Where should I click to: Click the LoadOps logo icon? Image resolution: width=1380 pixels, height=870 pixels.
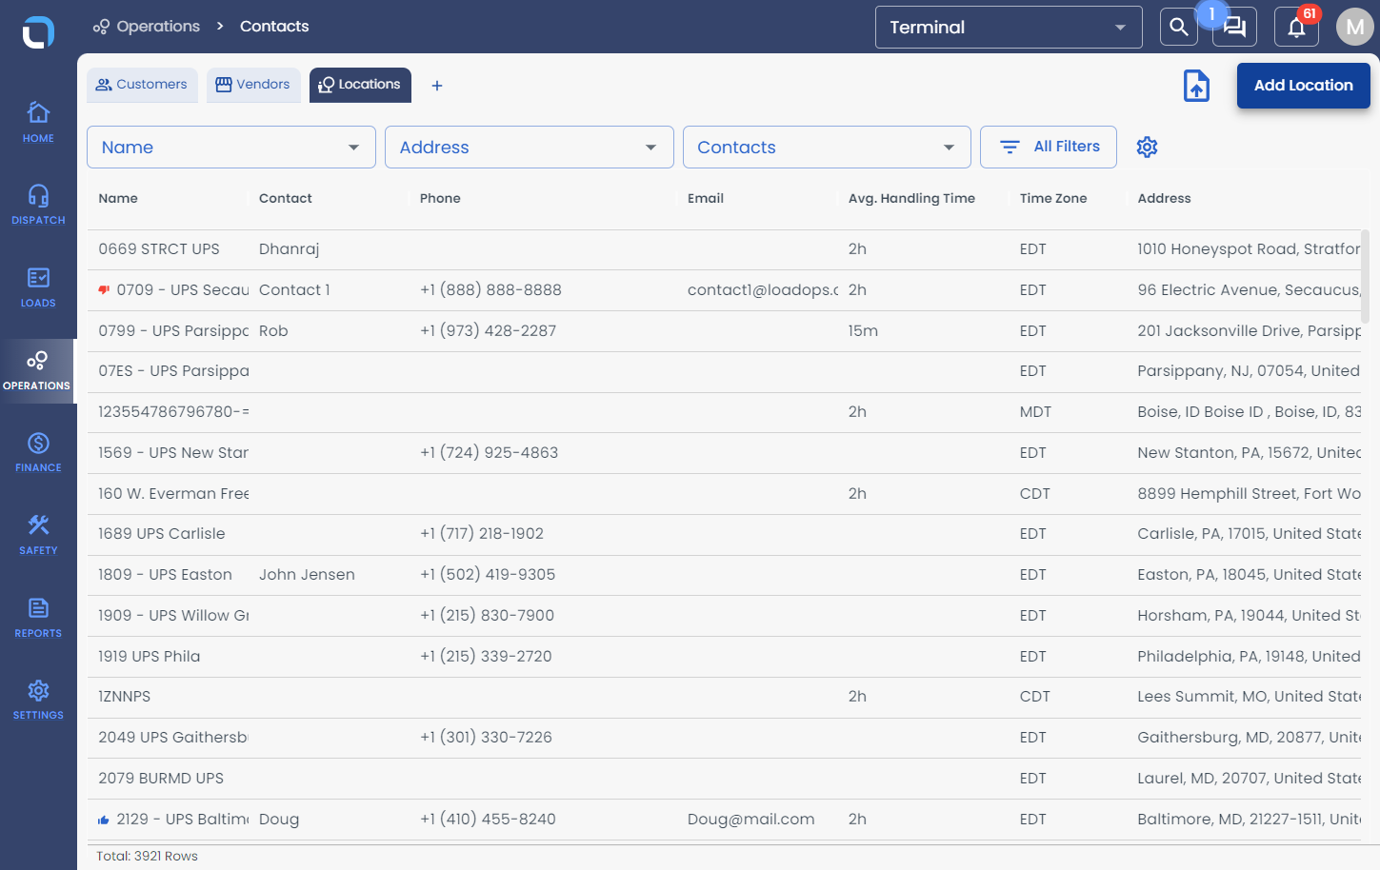pos(38,32)
